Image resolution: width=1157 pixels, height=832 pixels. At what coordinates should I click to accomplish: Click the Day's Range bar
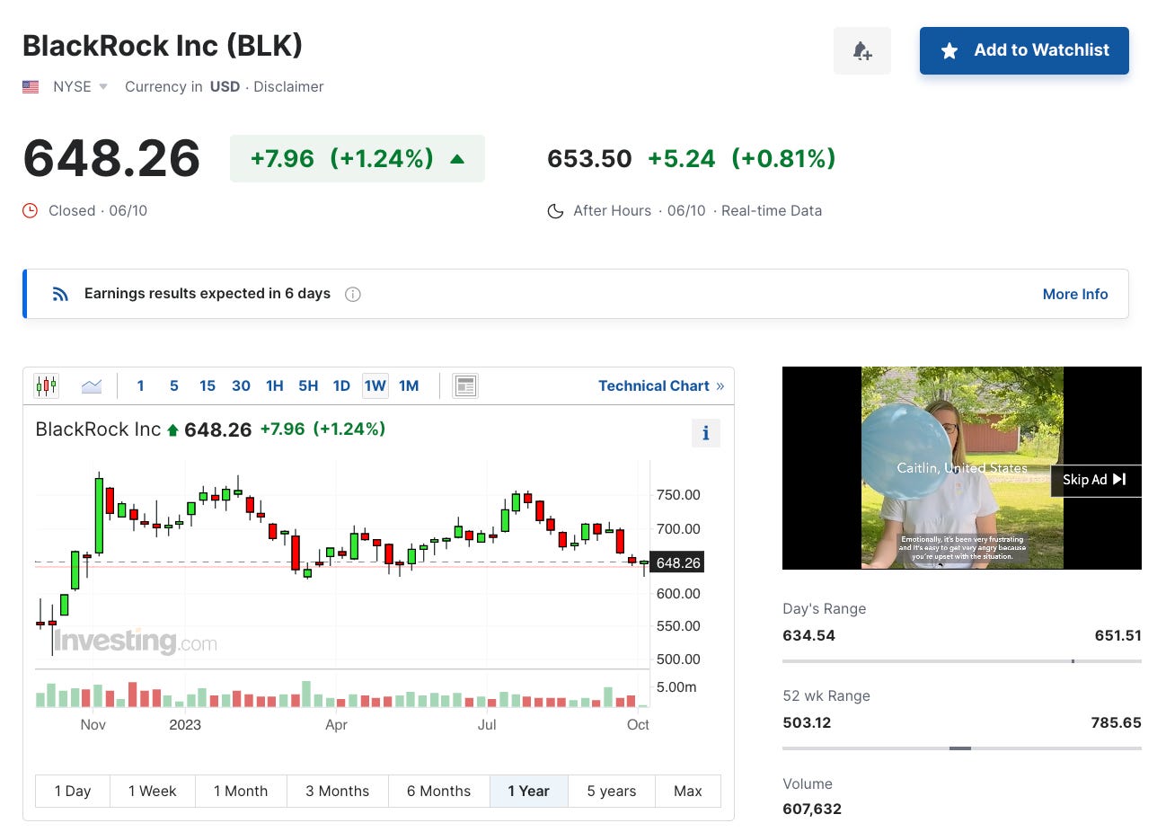point(962,661)
